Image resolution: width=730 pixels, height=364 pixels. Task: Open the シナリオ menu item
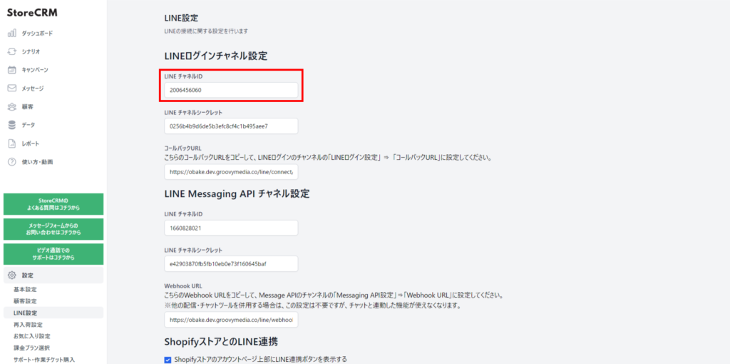[31, 51]
